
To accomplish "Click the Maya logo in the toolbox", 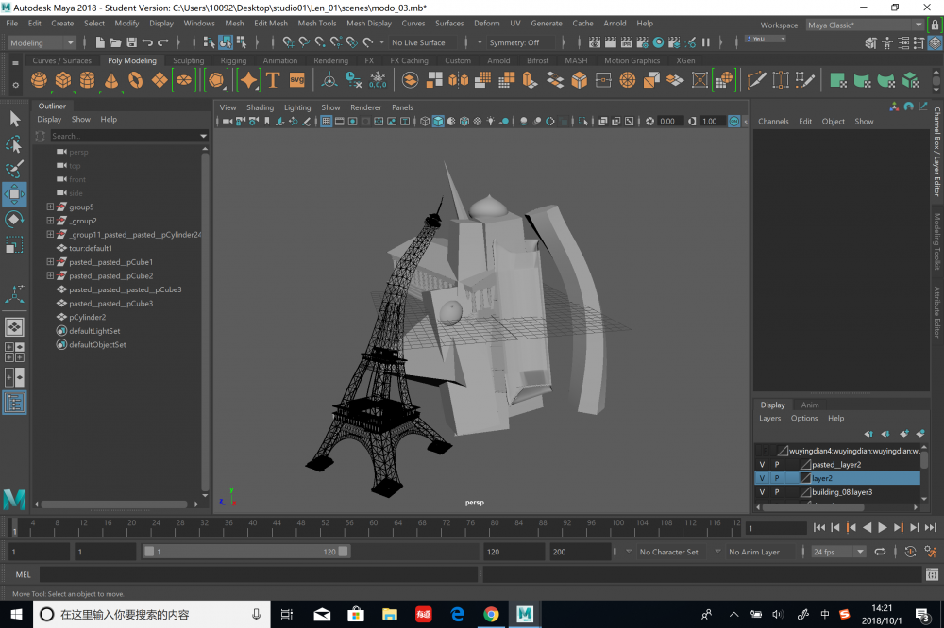I will pyautogui.click(x=14, y=499).
